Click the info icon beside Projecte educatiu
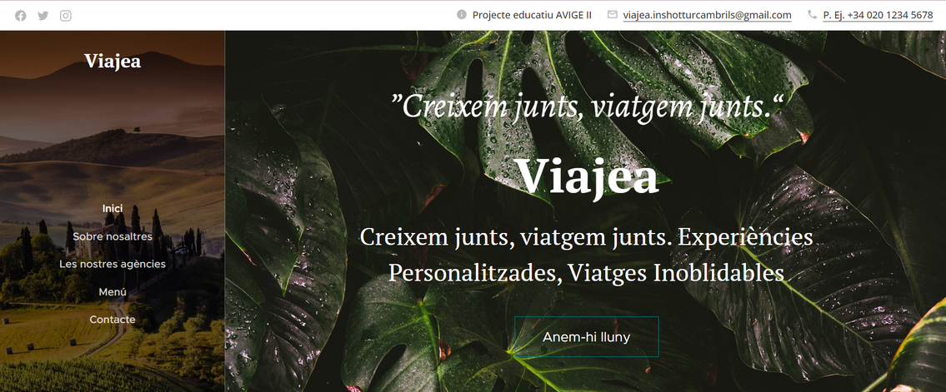The image size is (946, 392). pyautogui.click(x=462, y=14)
